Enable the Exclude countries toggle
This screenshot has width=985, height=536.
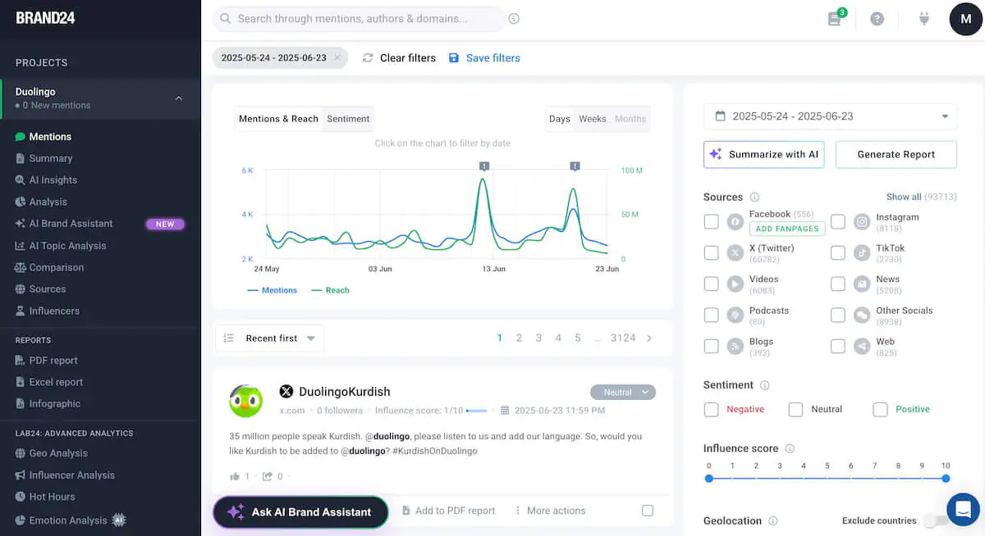pos(936,520)
